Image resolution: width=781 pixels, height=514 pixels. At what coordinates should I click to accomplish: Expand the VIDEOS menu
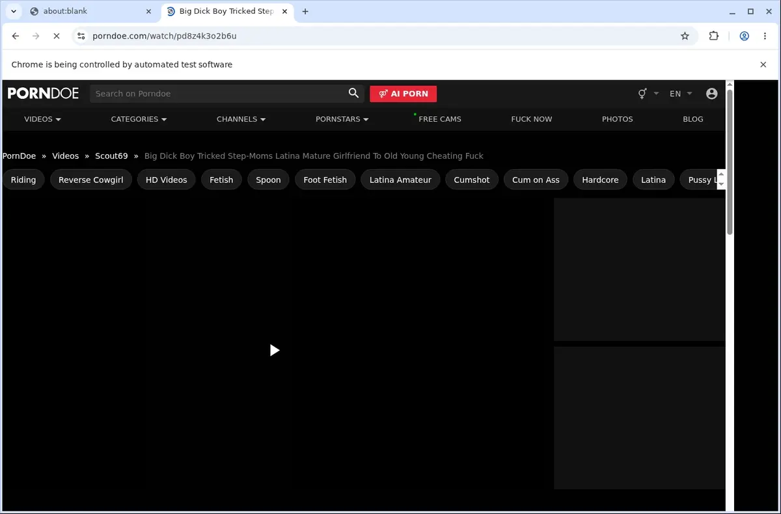(42, 119)
